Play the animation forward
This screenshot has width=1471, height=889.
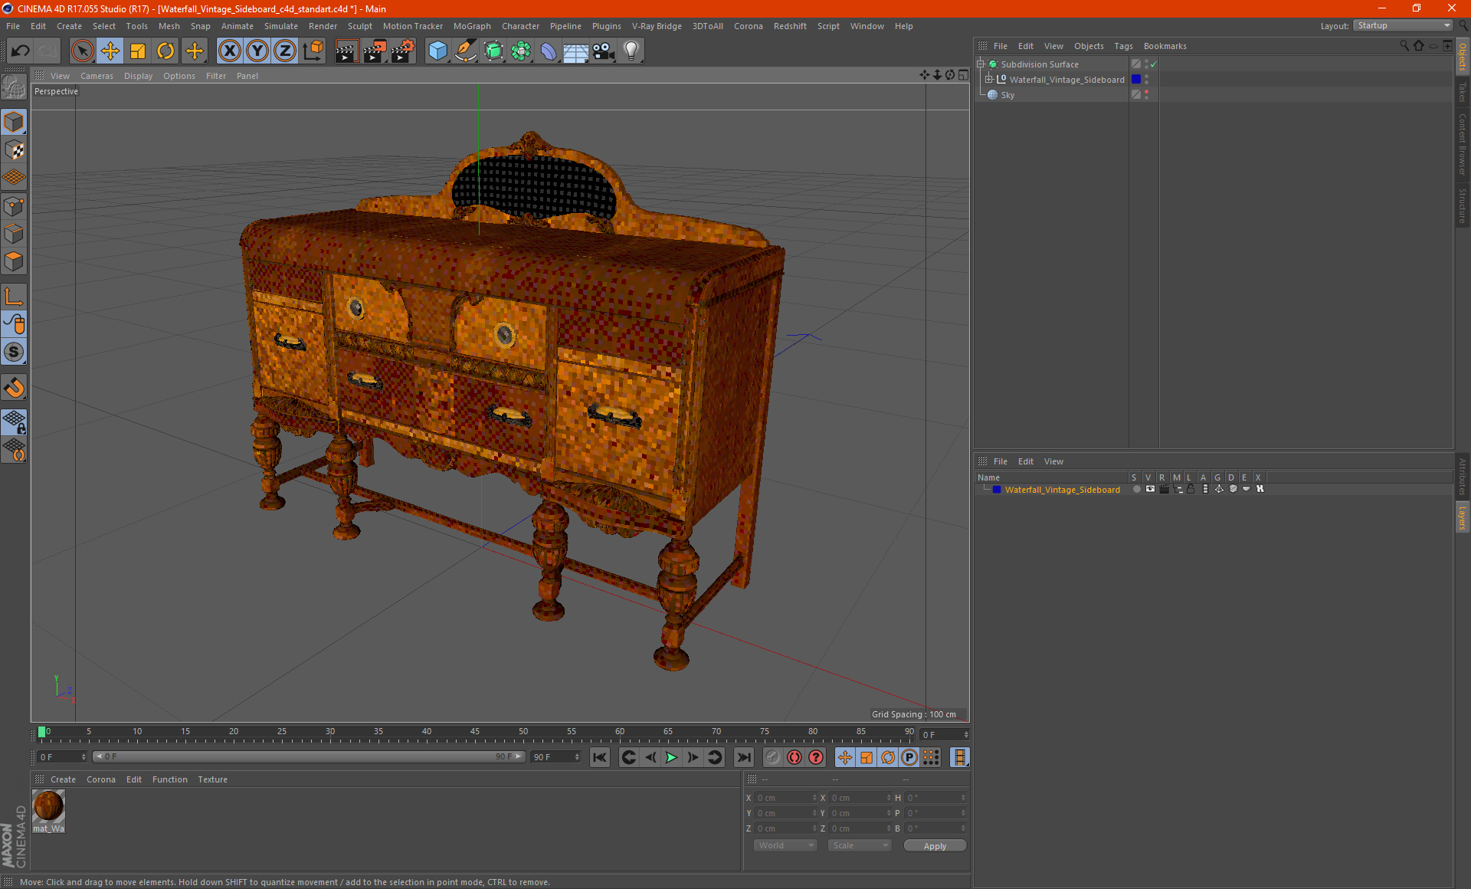671,757
